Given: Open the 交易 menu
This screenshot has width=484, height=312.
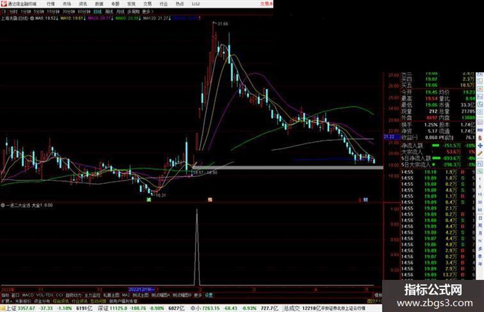Looking at the screenshot, I should point(147,4).
